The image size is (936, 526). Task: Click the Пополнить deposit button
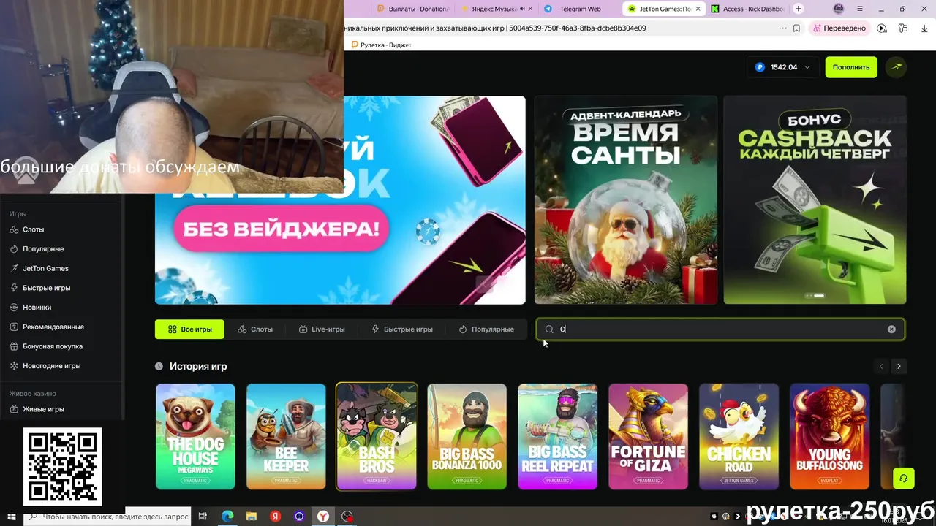point(851,67)
